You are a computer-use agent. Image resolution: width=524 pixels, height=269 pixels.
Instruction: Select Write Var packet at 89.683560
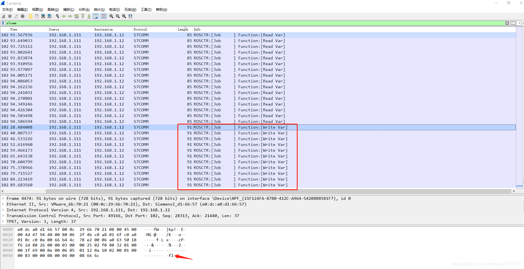[258, 185]
